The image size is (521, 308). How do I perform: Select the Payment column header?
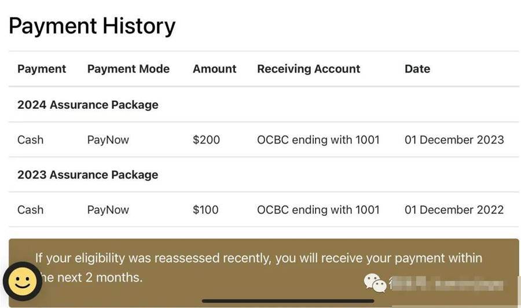pos(42,69)
